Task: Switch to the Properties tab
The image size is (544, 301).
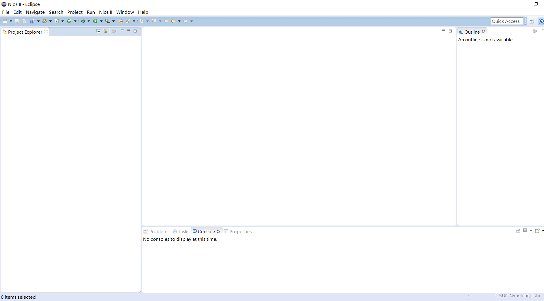Action: pos(238,231)
